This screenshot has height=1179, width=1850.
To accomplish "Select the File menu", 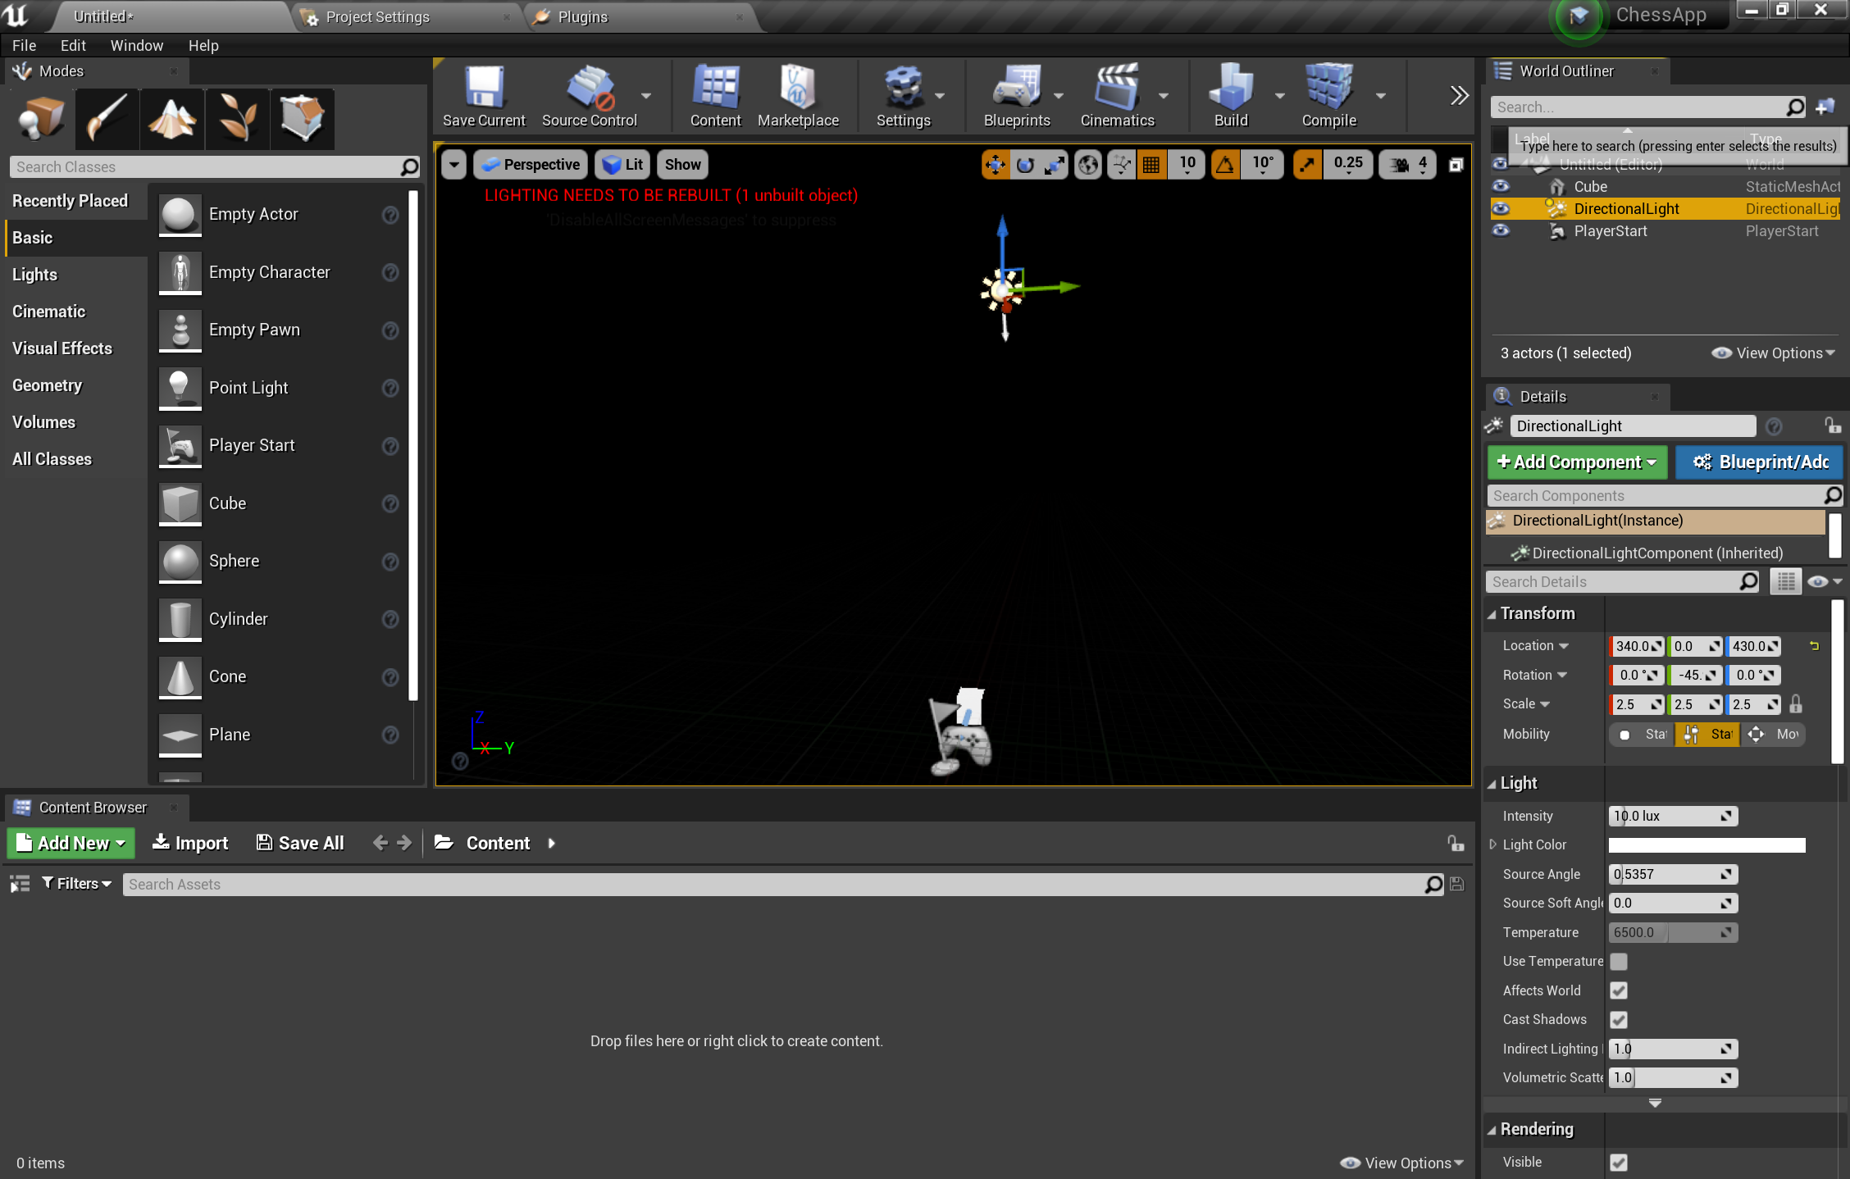I will [x=23, y=44].
